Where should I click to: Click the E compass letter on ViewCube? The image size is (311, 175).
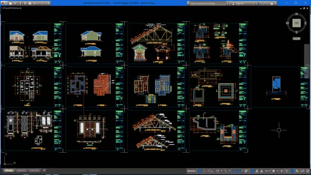coord(306,23)
